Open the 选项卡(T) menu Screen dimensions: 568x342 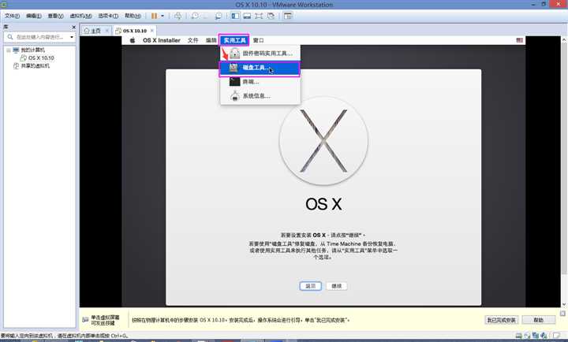click(108, 16)
